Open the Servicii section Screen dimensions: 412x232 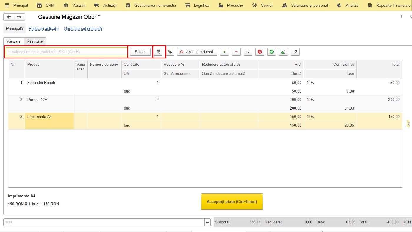click(263, 5)
